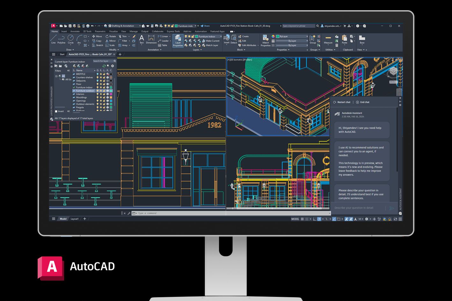The width and height of the screenshot is (452, 301).
Task: Use the Stretch tool
Action: [98, 45]
